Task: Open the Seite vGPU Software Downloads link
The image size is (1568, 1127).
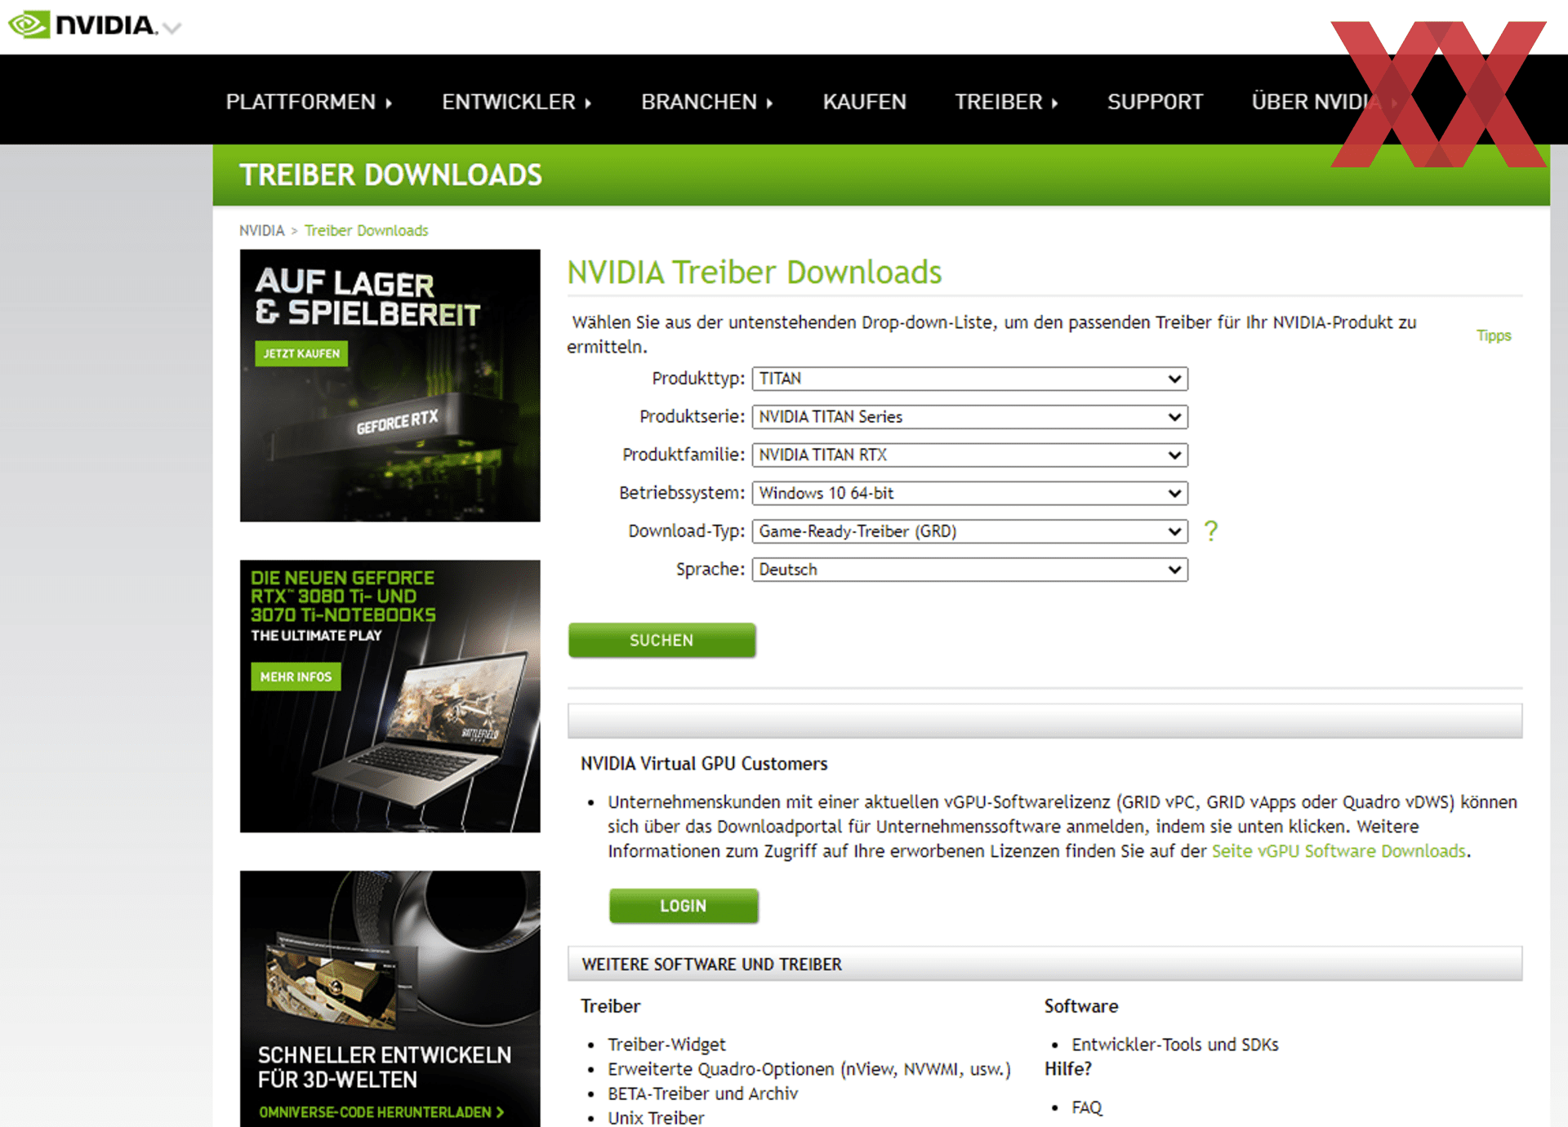Action: click(1339, 851)
